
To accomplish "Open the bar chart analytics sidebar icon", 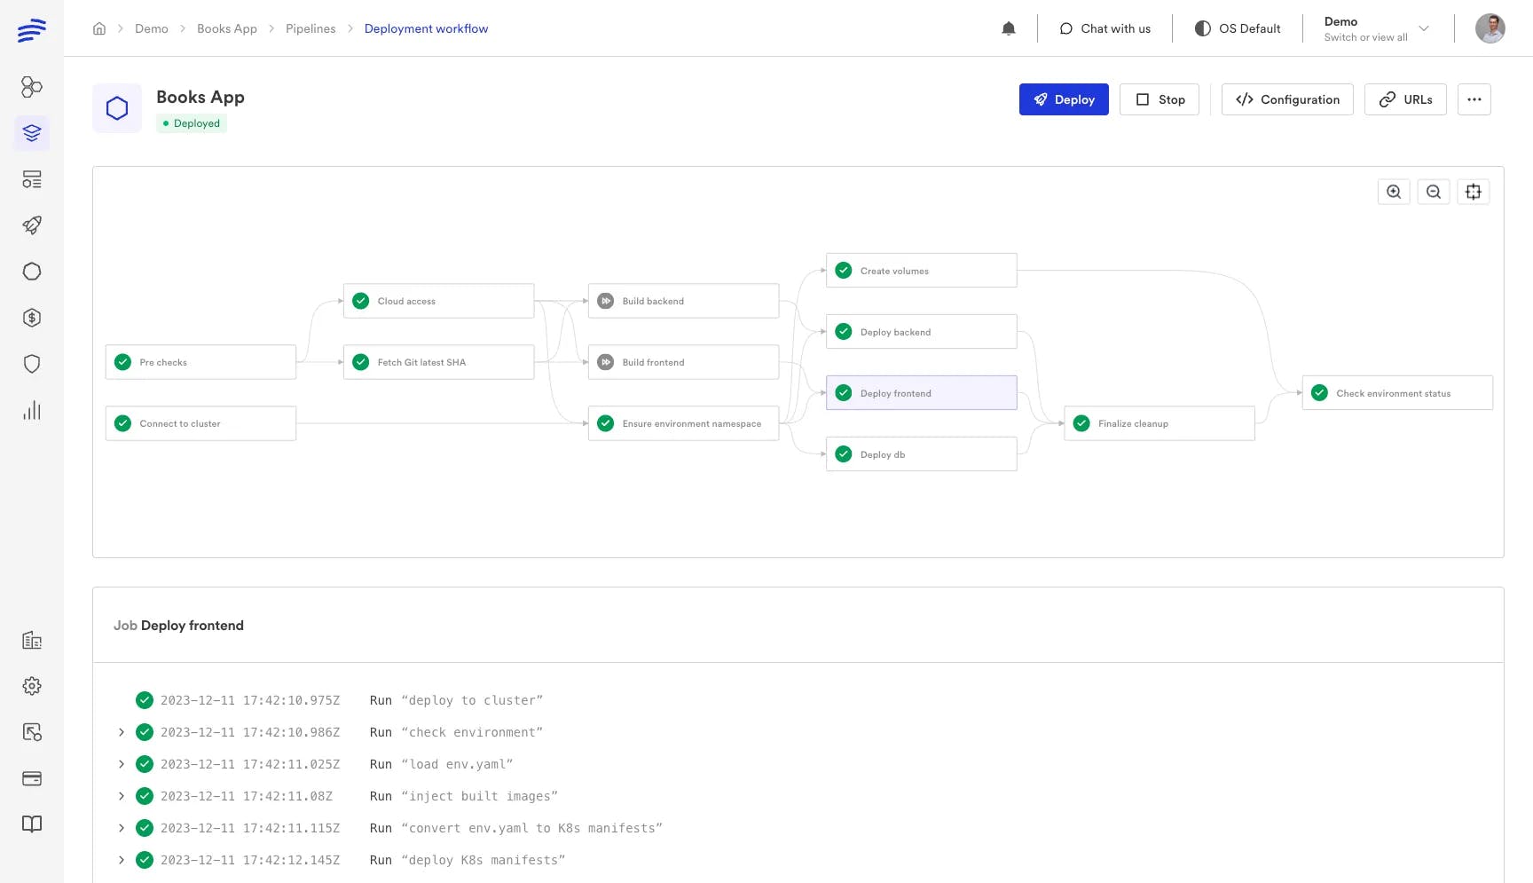I will (x=32, y=410).
